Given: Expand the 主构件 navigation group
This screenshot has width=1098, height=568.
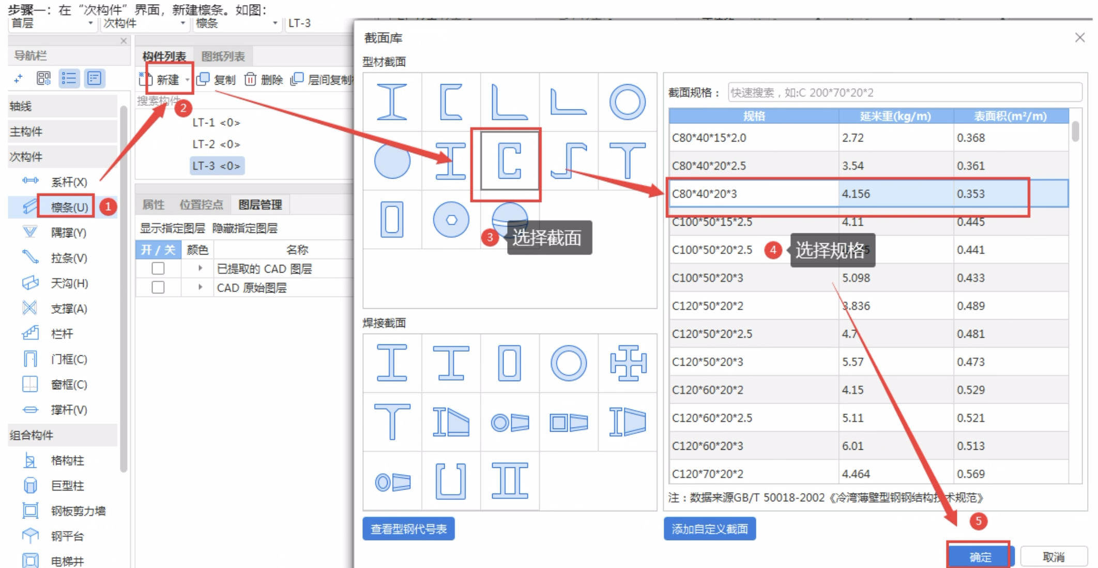Looking at the screenshot, I should coord(63,131).
